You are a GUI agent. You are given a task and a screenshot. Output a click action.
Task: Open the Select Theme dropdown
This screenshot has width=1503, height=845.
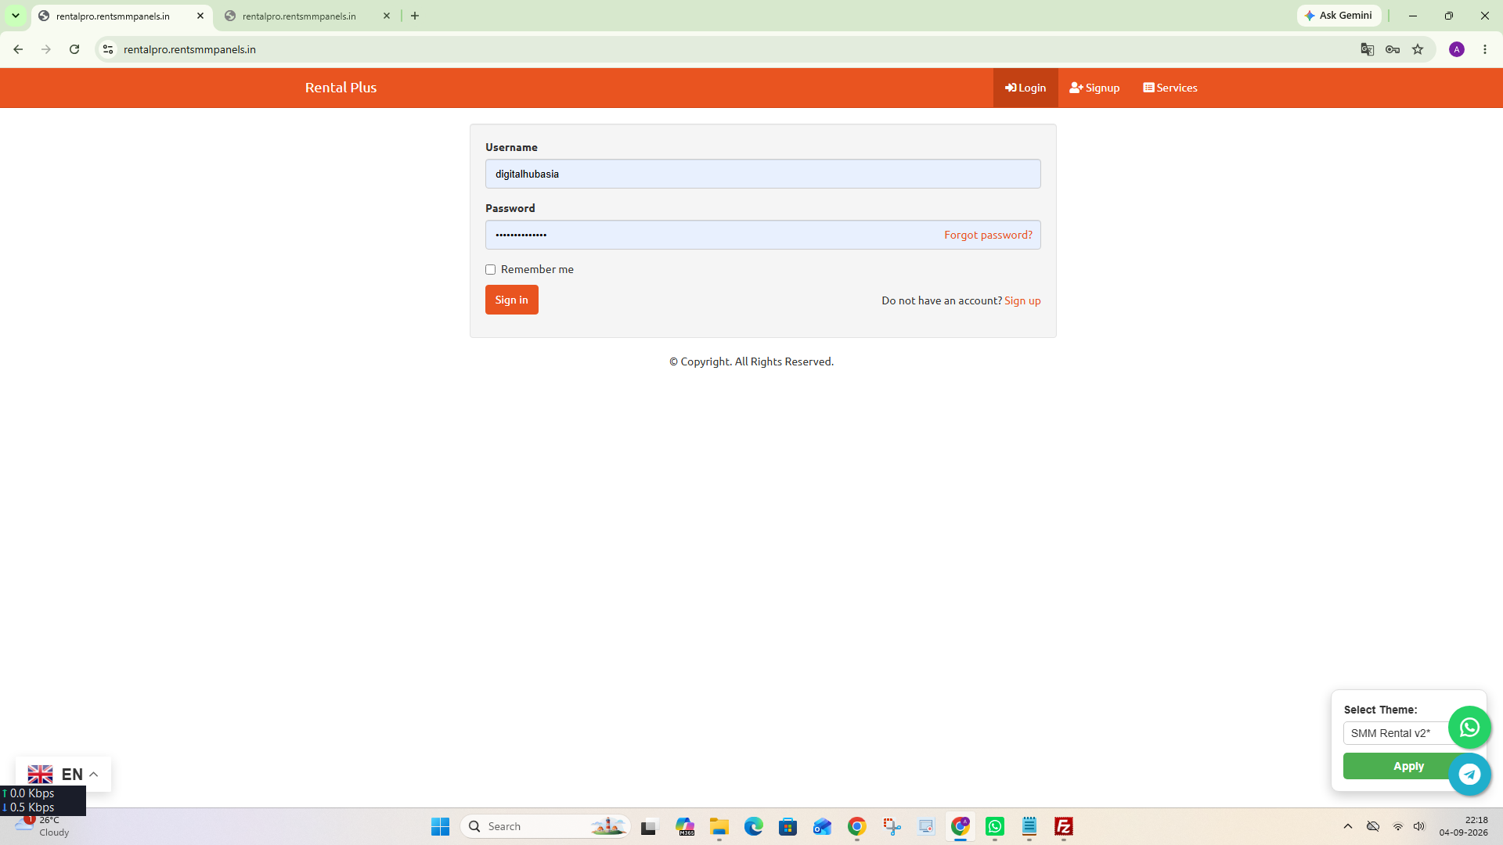point(1397,733)
